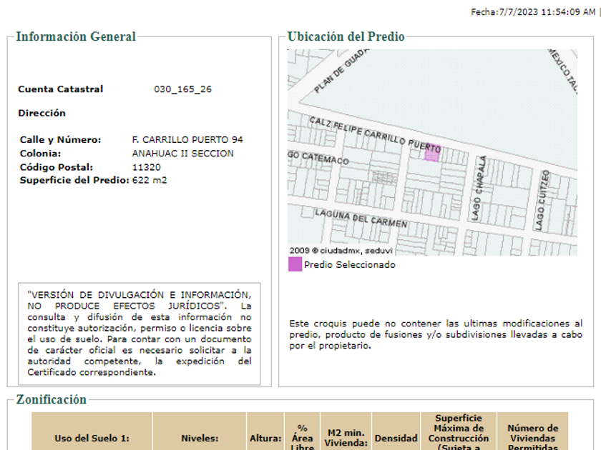Select the postal code 11320
Image resolution: width=601 pixels, height=450 pixels.
[x=146, y=166]
